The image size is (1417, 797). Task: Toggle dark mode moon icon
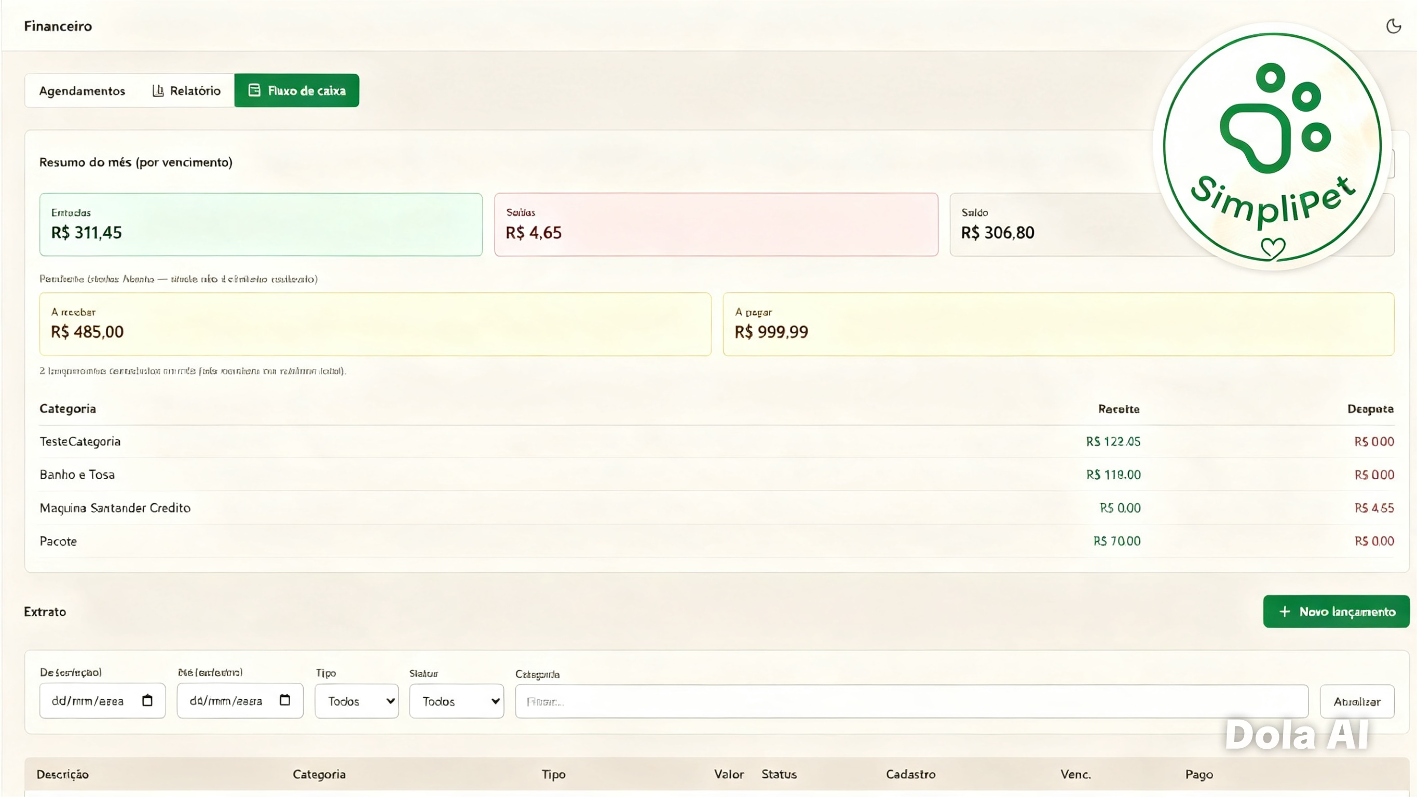point(1393,26)
